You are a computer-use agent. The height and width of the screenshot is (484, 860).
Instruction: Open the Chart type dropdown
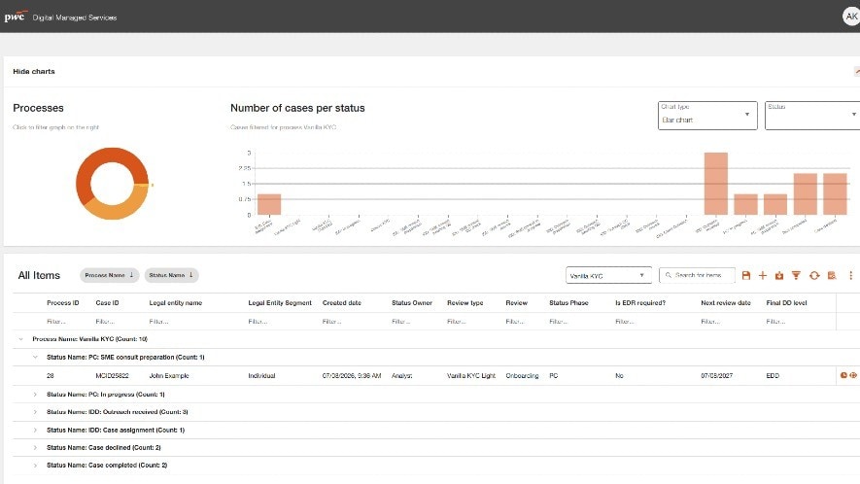[707, 116]
